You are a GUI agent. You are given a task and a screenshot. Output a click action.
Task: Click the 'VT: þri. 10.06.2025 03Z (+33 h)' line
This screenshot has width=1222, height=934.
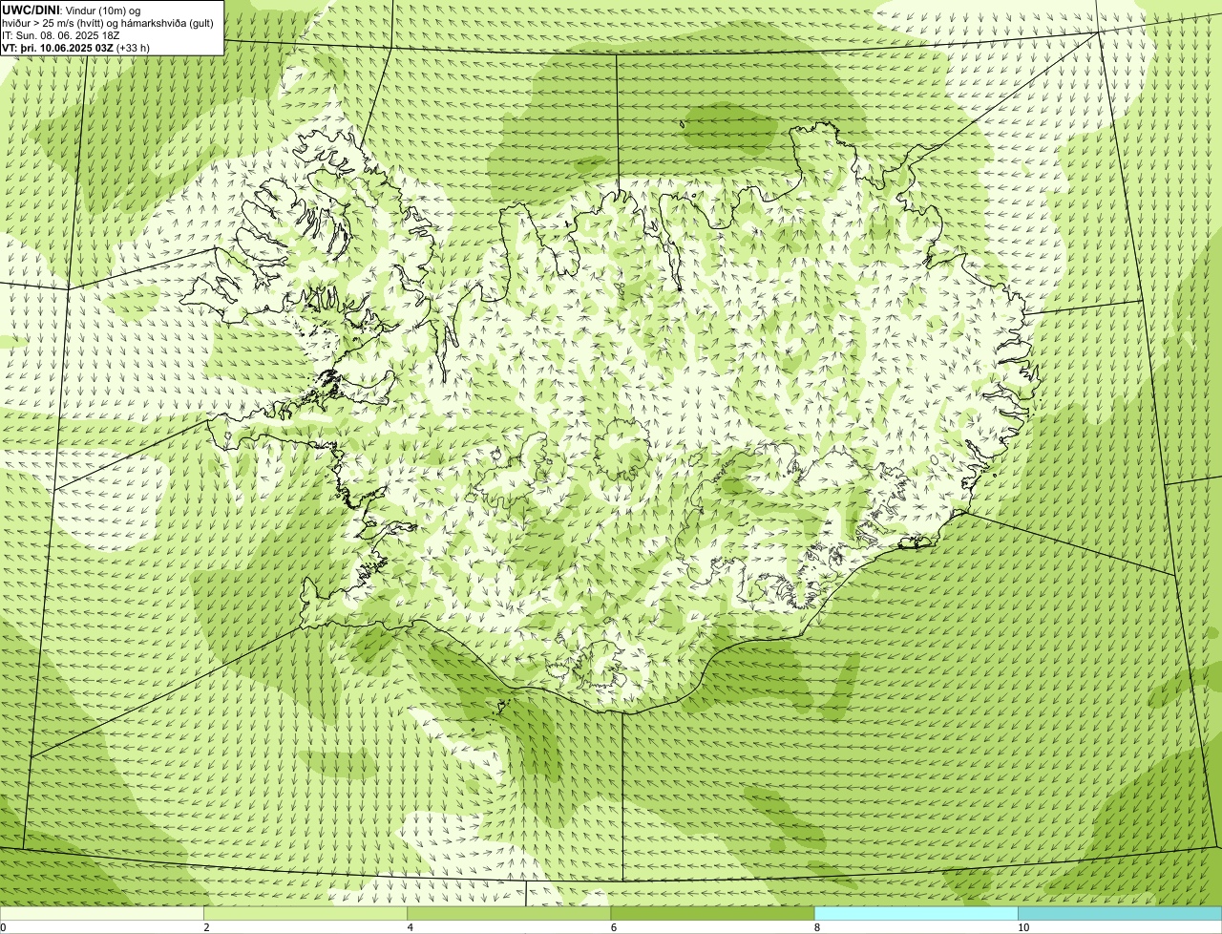(75, 47)
